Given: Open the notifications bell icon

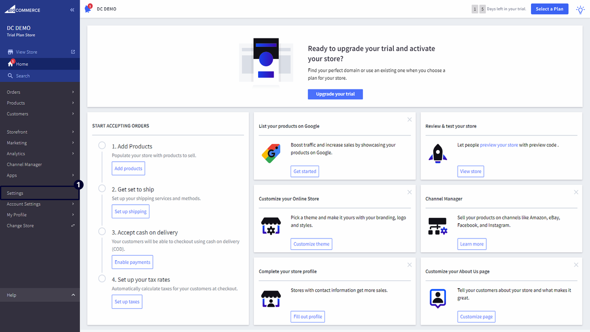Looking at the screenshot, I should coord(88,8).
